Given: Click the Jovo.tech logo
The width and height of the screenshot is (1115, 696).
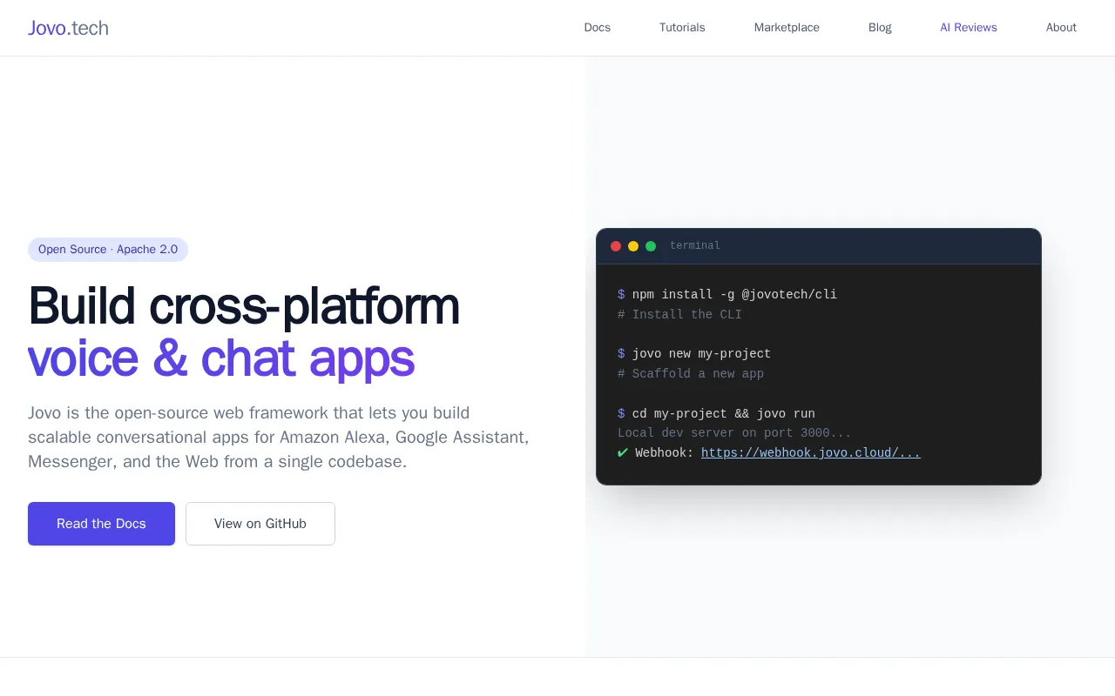Looking at the screenshot, I should (x=68, y=28).
